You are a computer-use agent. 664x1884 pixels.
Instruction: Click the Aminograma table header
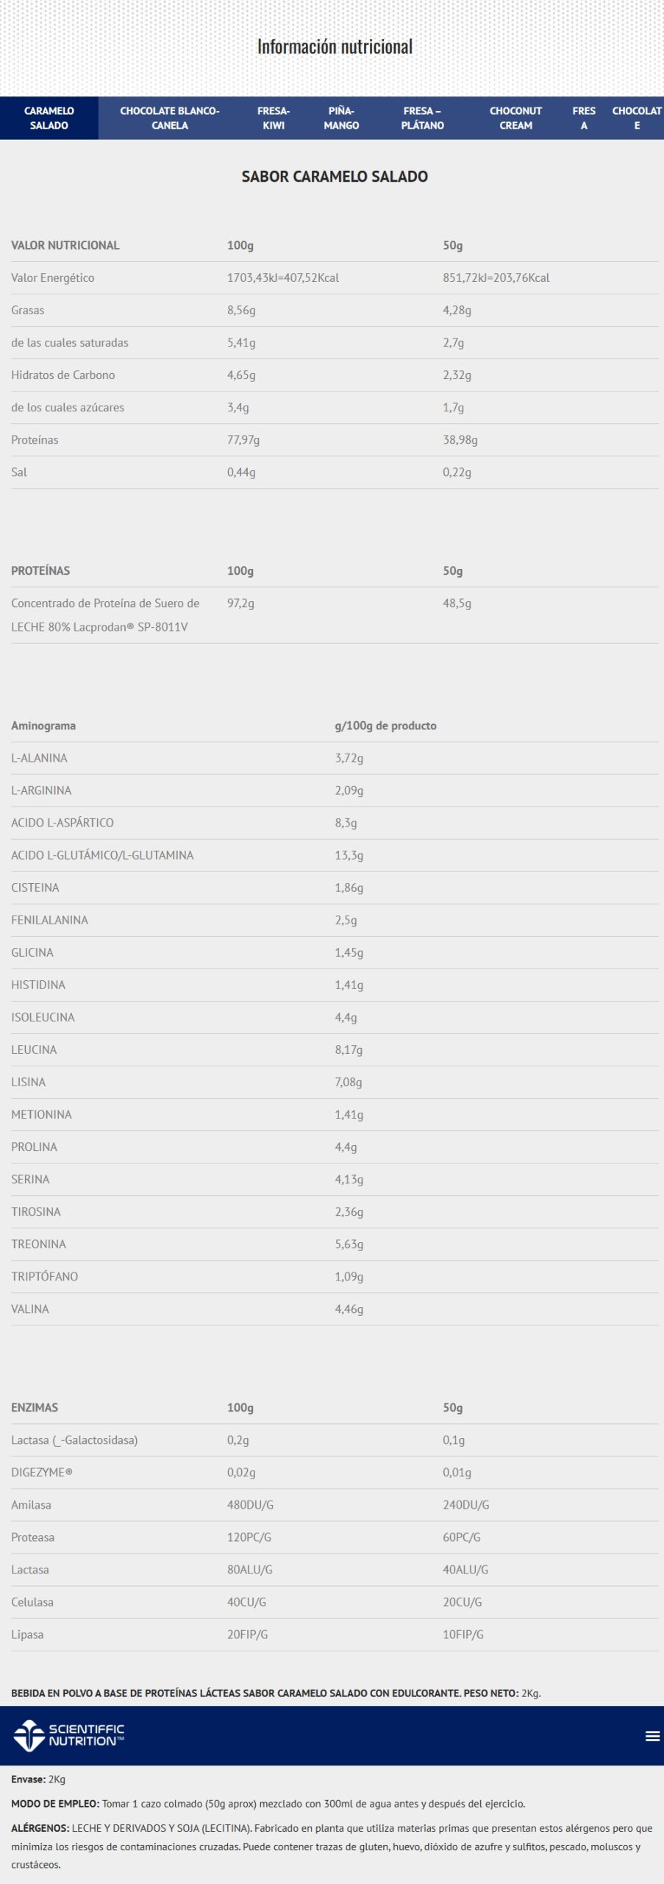(43, 726)
